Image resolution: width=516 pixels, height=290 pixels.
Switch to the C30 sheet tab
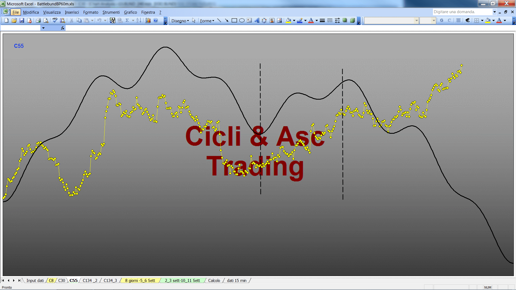coord(62,280)
